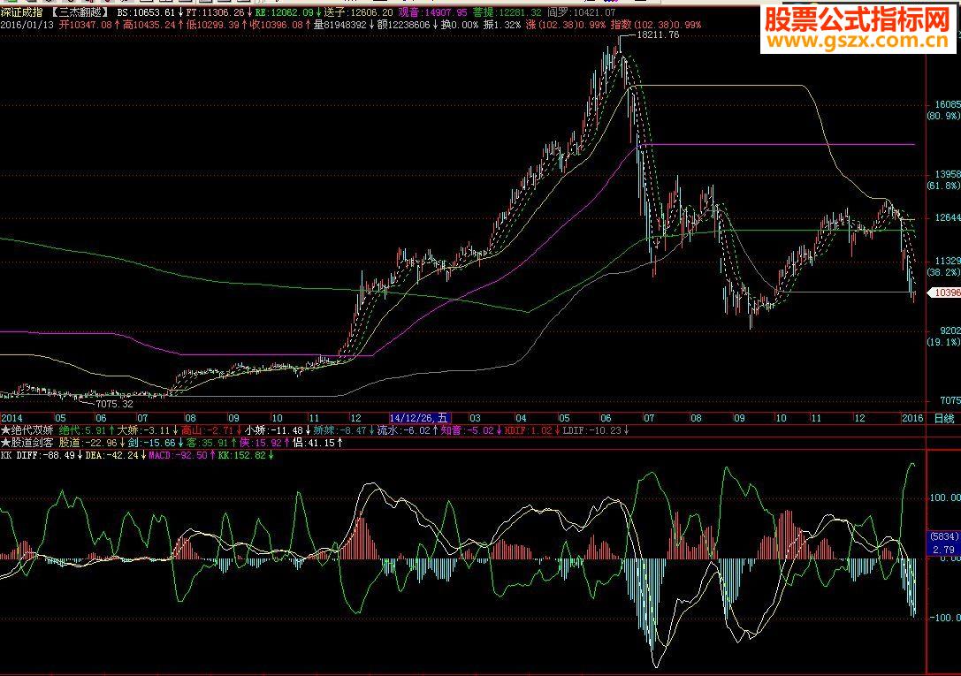Click the peak price label 18211.76

click(658, 34)
